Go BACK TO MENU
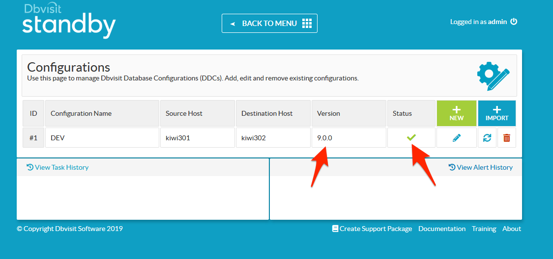The width and height of the screenshot is (553, 259). [269, 23]
